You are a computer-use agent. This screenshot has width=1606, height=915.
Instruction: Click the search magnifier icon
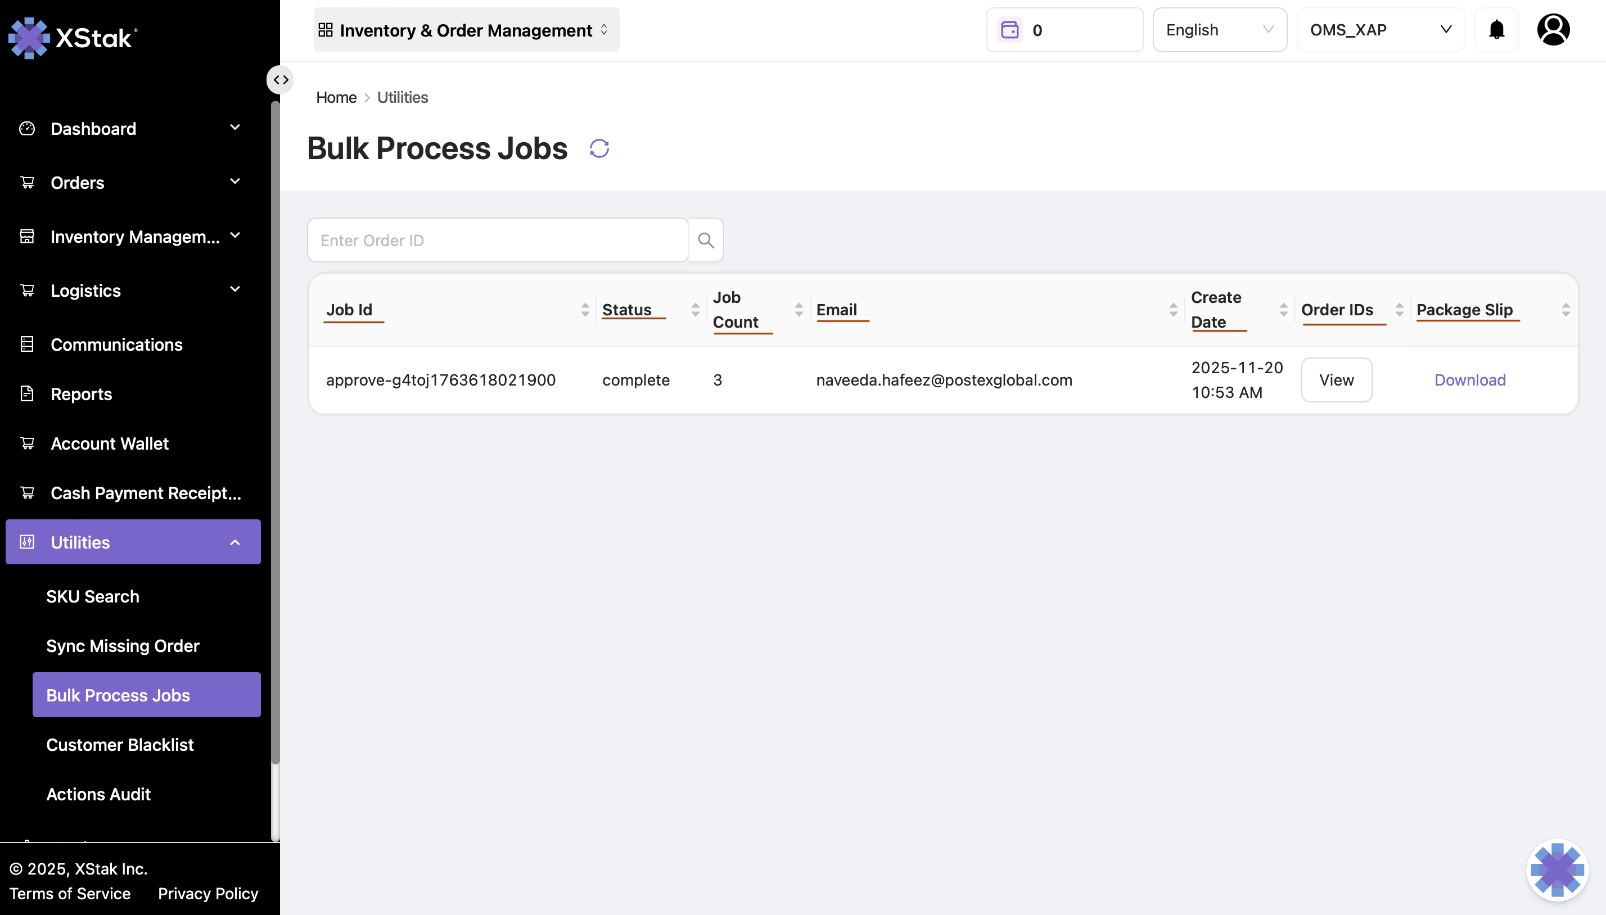point(706,240)
